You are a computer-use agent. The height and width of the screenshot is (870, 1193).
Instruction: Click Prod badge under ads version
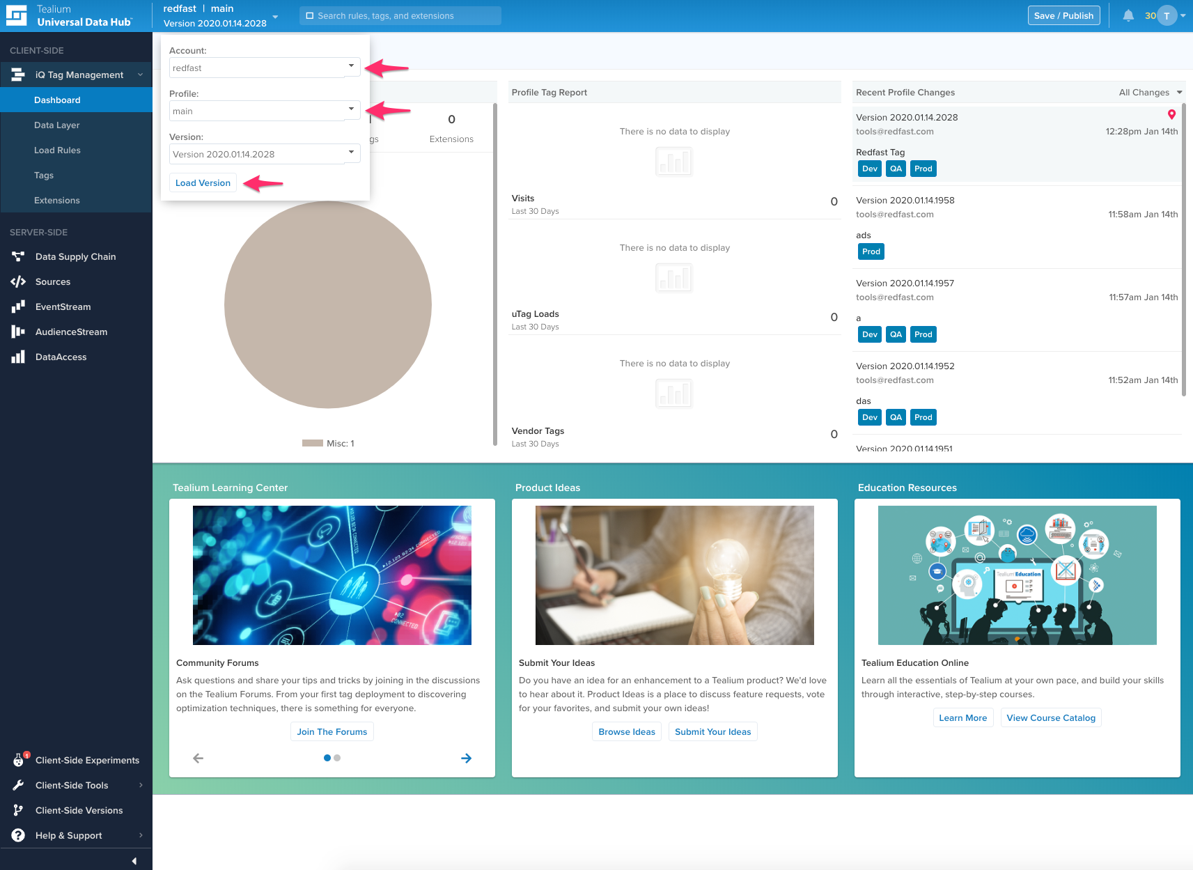[871, 251]
